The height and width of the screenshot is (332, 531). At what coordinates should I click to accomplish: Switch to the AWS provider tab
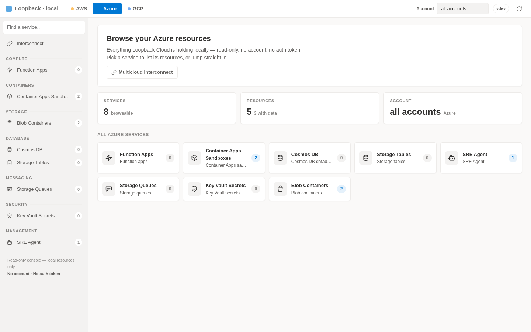tap(79, 9)
